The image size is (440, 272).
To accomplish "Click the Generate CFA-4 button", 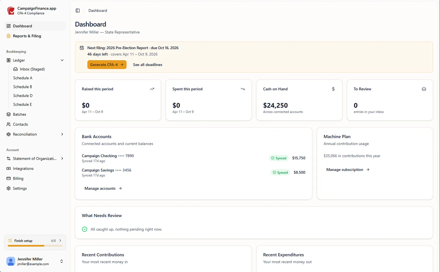I will point(107,65).
